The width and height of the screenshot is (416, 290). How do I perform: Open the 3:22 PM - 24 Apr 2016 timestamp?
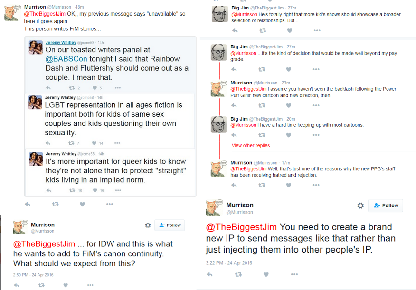[x=229, y=262]
